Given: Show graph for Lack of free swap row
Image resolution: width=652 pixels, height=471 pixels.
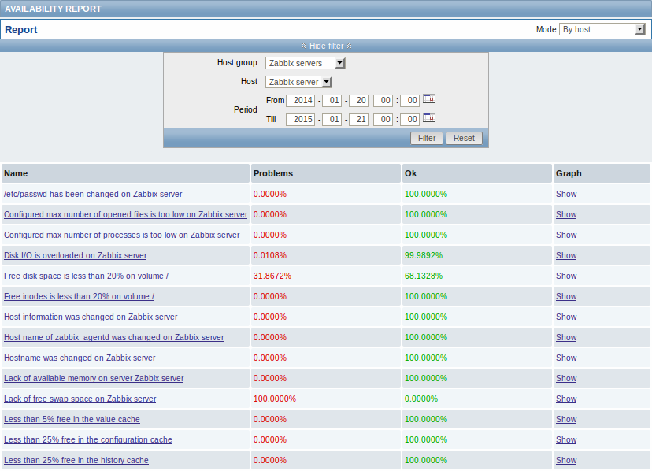Looking at the screenshot, I should 566,399.
